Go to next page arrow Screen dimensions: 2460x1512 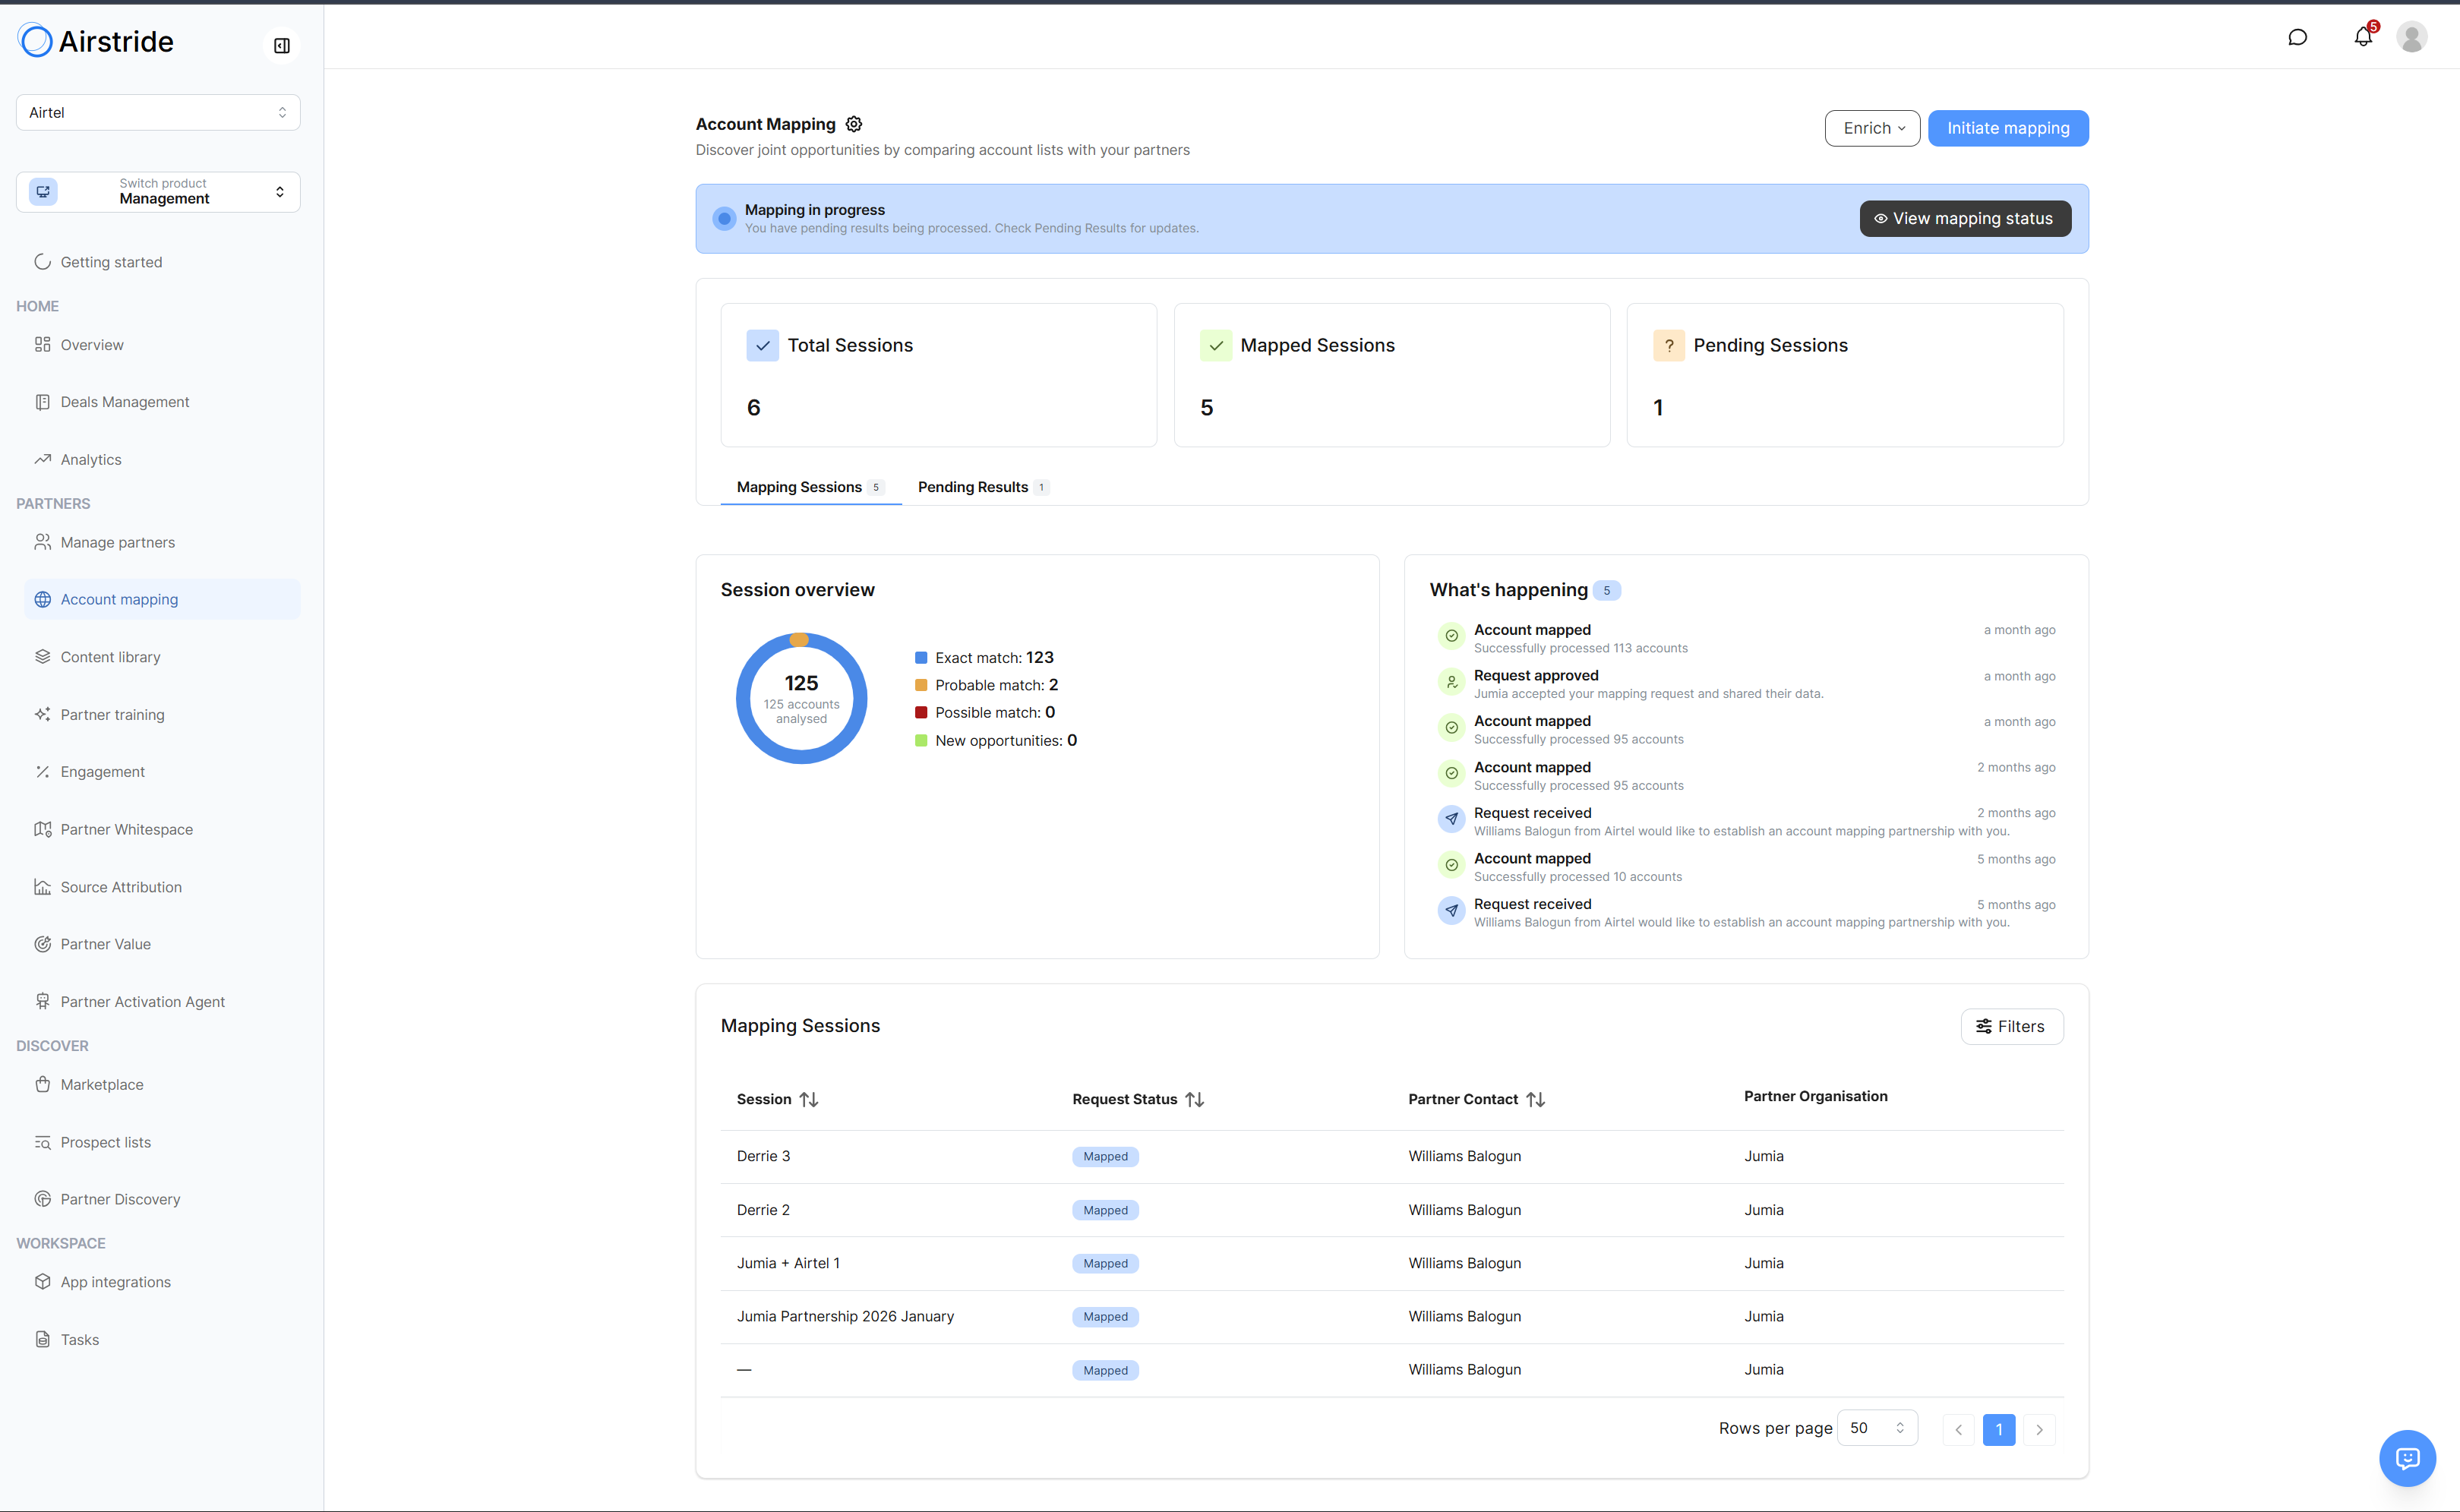pos(2039,1430)
